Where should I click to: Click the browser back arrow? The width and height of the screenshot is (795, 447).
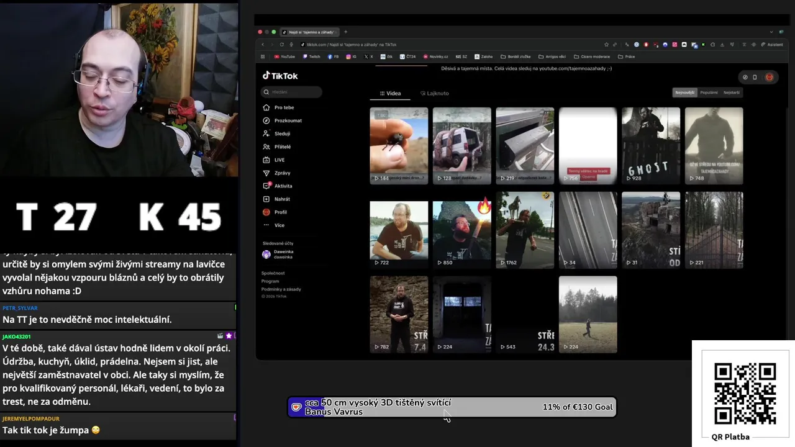pos(263,45)
